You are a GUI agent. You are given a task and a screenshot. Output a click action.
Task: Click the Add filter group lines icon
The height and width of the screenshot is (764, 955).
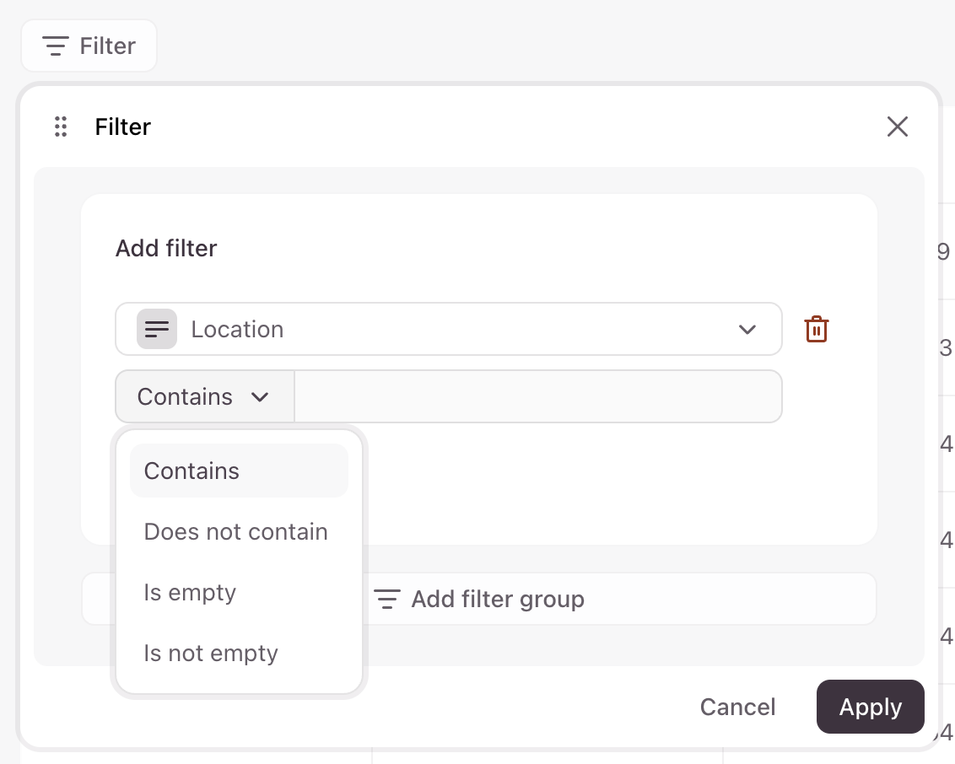(x=386, y=600)
